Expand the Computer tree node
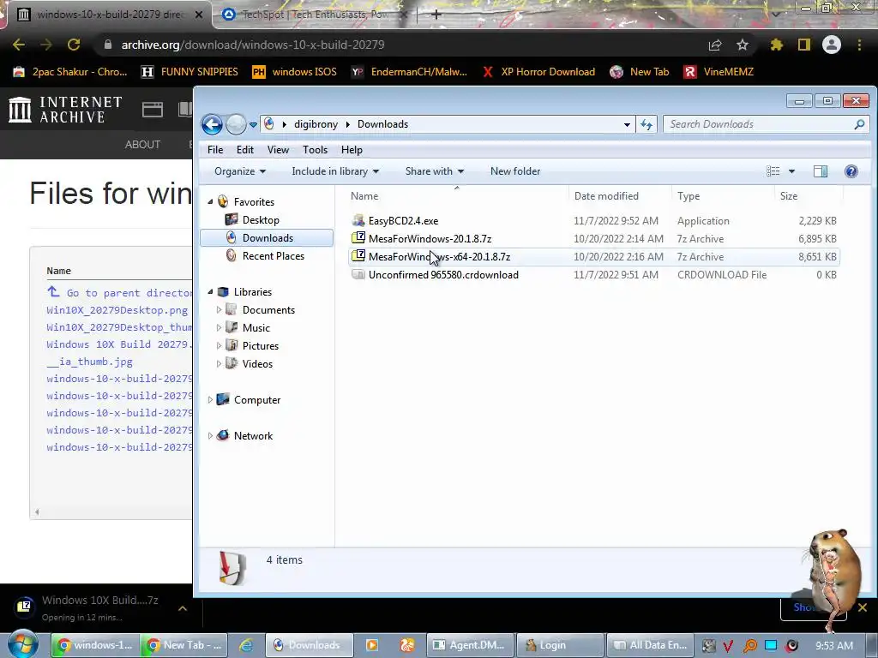878x658 pixels. click(211, 399)
